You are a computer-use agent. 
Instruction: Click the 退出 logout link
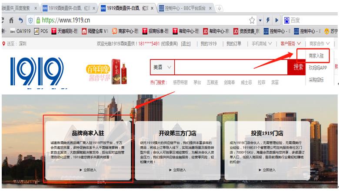(x=186, y=44)
